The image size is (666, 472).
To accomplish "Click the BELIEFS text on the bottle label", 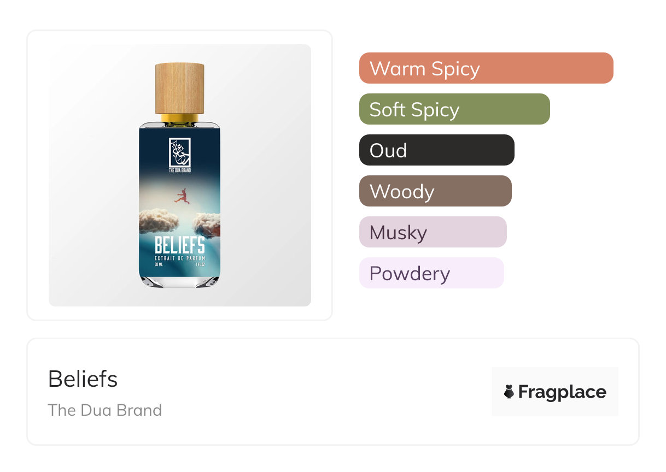I will 179,245.
